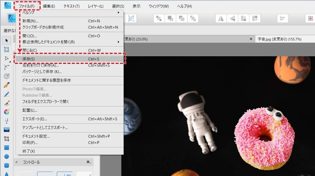Choose ドキュメント設定... menu item
The width and height of the screenshot is (315, 176).
coord(70,136)
